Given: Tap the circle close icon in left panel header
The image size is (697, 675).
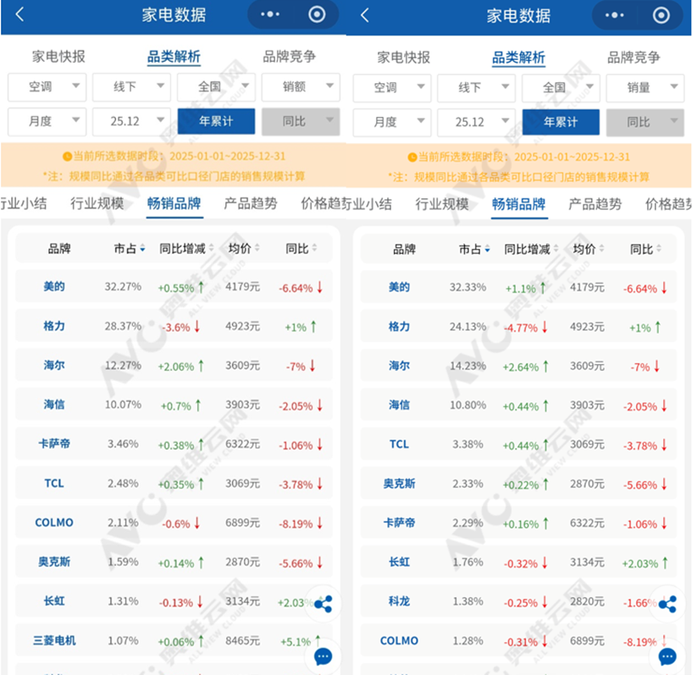Looking at the screenshot, I should click(317, 15).
